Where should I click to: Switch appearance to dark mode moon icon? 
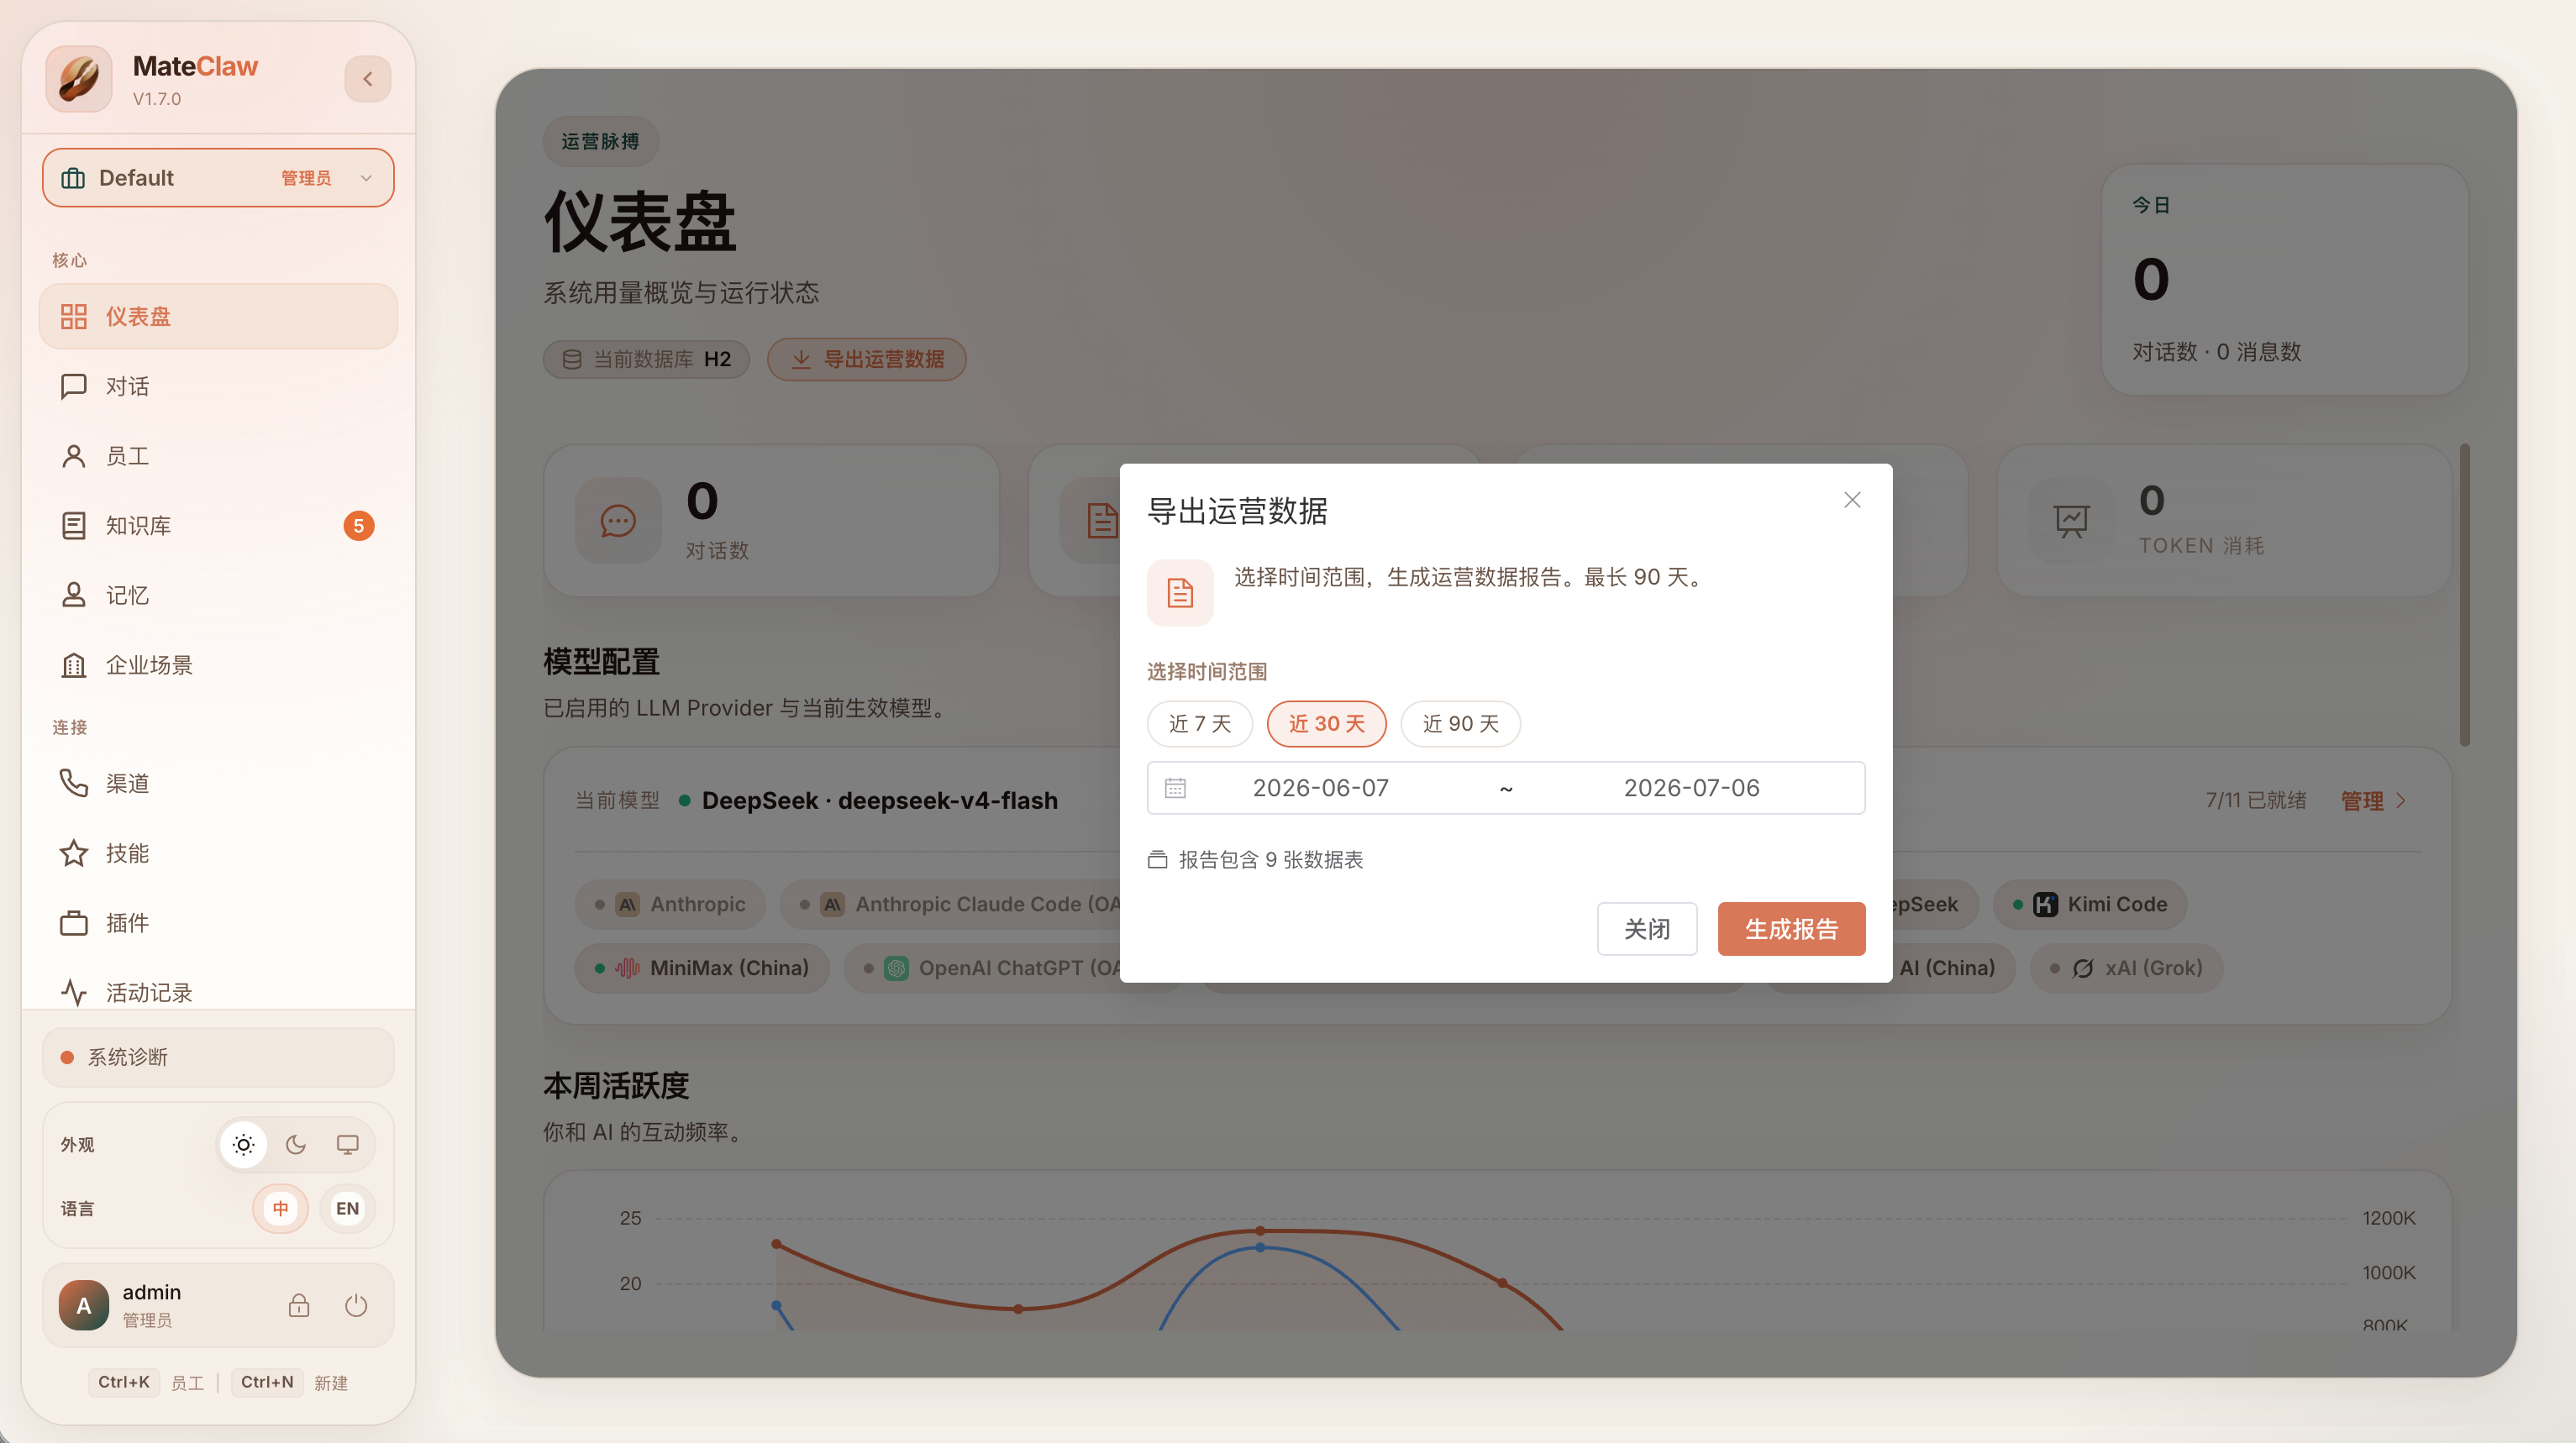[296, 1145]
